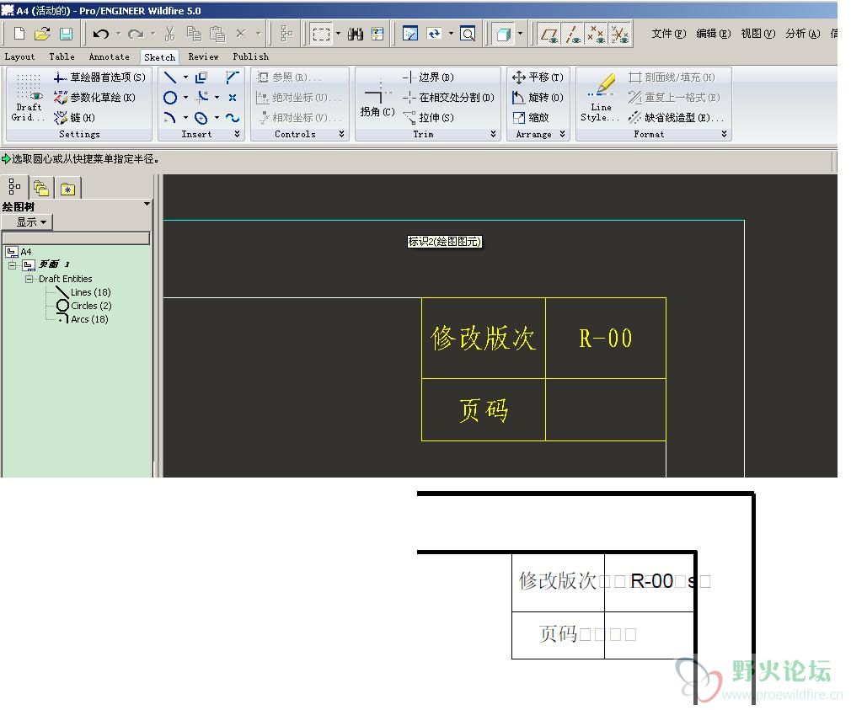This screenshot has width=851, height=710.
Task: Select the Circle sketch tool
Action: point(170,98)
